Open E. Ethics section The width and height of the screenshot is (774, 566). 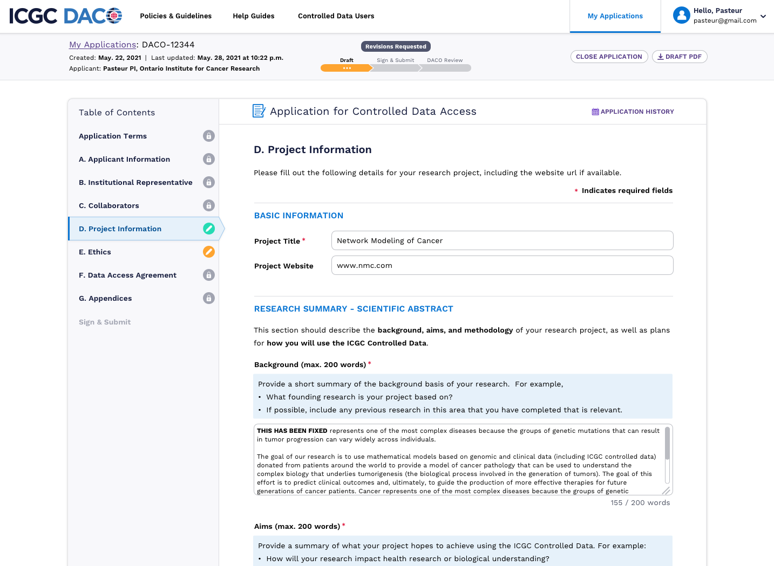click(95, 252)
